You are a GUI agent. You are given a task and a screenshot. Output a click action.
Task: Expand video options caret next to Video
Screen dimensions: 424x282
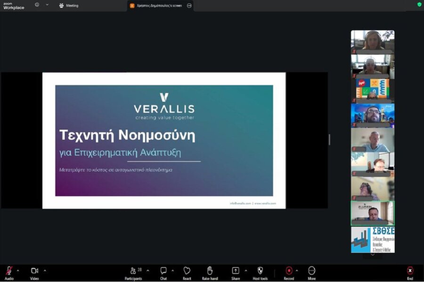tap(45, 271)
